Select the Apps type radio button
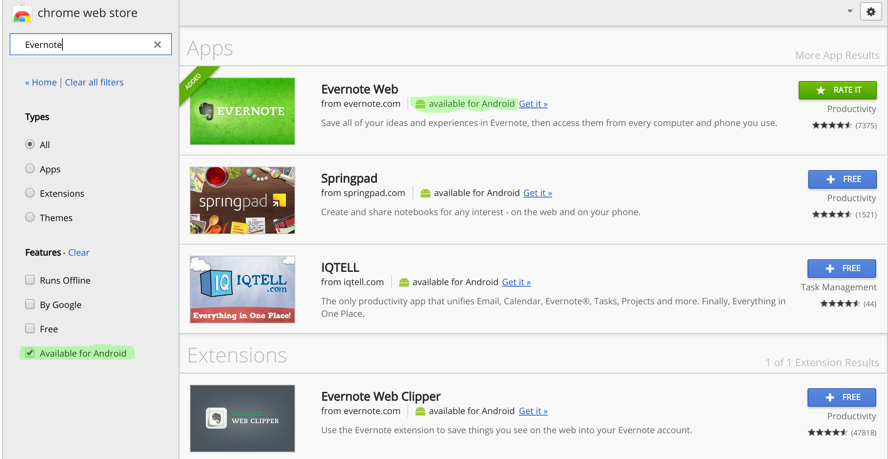Screen dimensions: 888x459 pyautogui.click(x=30, y=168)
